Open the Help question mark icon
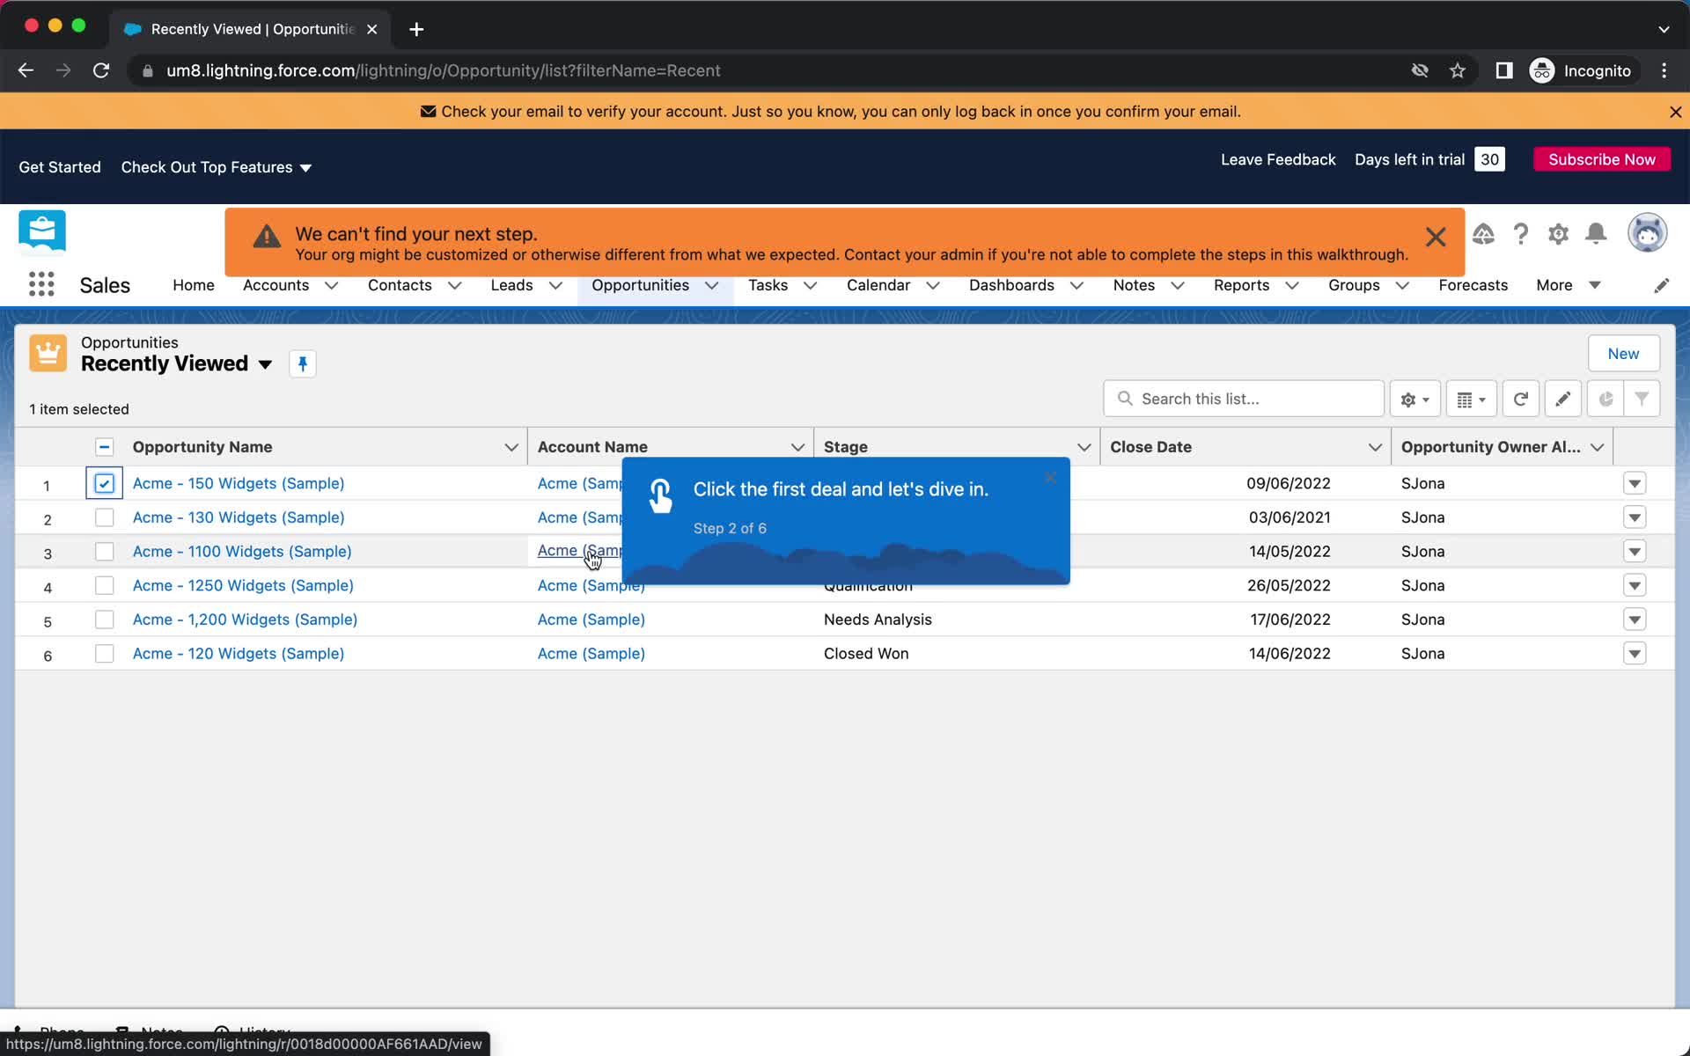 click(x=1521, y=234)
